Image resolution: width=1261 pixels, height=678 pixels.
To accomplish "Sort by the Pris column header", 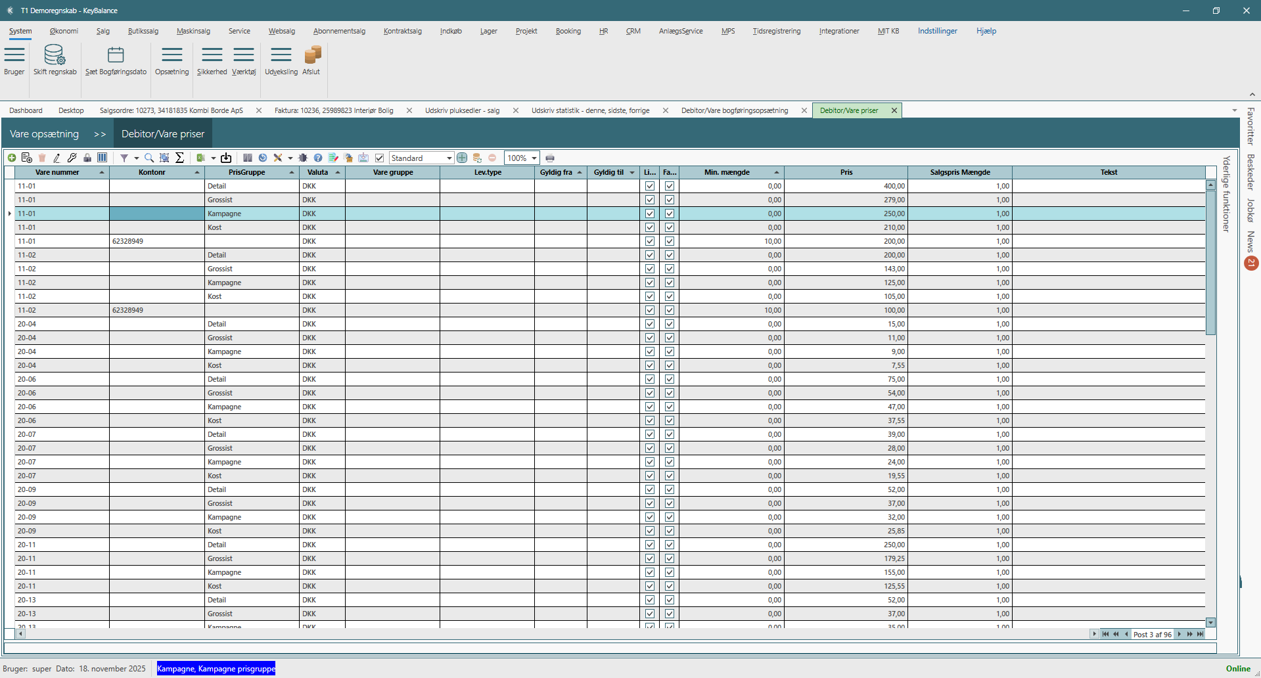I will [846, 172].
